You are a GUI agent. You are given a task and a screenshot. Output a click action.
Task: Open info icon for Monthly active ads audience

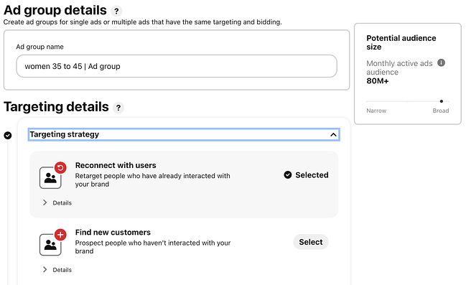pyautogui.click(x=441, y=62)
